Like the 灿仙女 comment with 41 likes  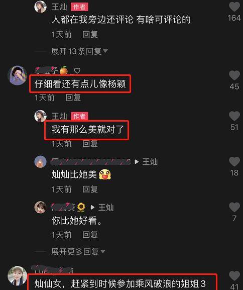[x=234, y=276]
